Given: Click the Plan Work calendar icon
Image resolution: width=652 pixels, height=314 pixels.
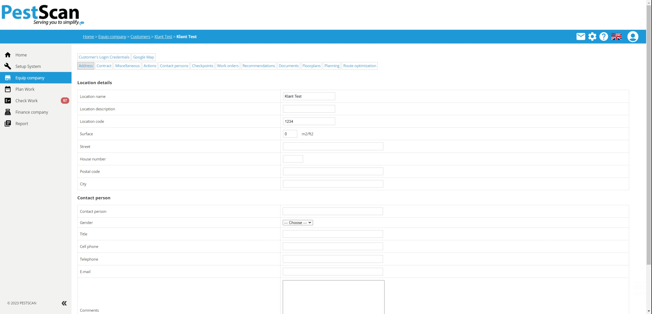Looking at the screenshot, I should click(x=8, y=89).
